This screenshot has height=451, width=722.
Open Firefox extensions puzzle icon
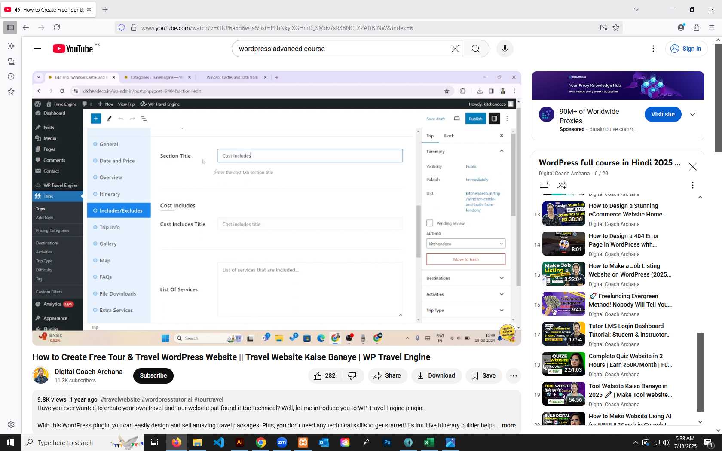696,27
